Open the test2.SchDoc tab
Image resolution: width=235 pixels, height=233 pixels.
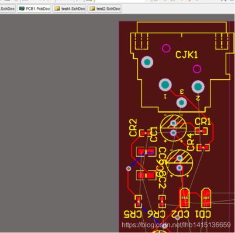click(105, 9)
